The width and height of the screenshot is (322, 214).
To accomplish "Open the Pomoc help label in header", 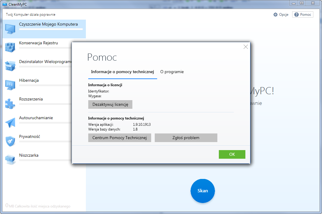I will click(306, 15).
